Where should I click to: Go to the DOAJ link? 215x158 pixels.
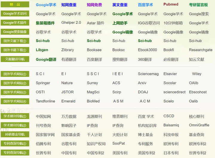(143, 92)
